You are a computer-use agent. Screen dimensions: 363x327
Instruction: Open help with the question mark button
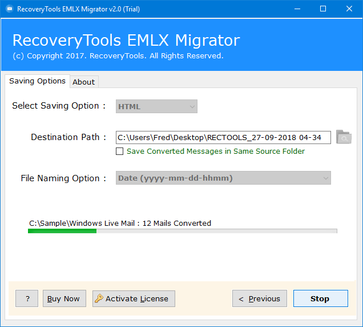(x=27, y=298)
